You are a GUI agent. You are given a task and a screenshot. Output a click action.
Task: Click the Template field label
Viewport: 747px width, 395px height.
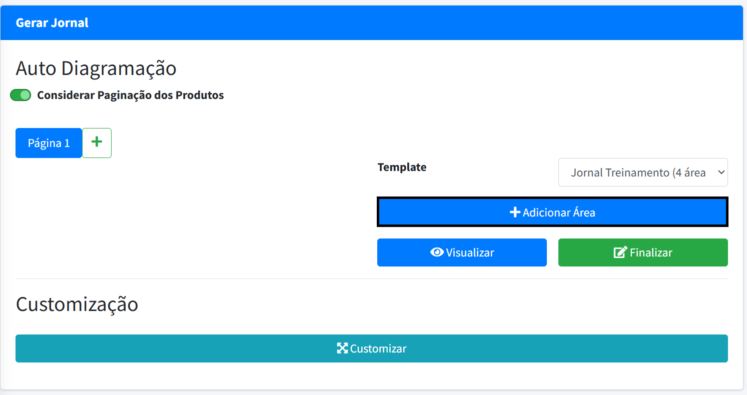point(402,167)
